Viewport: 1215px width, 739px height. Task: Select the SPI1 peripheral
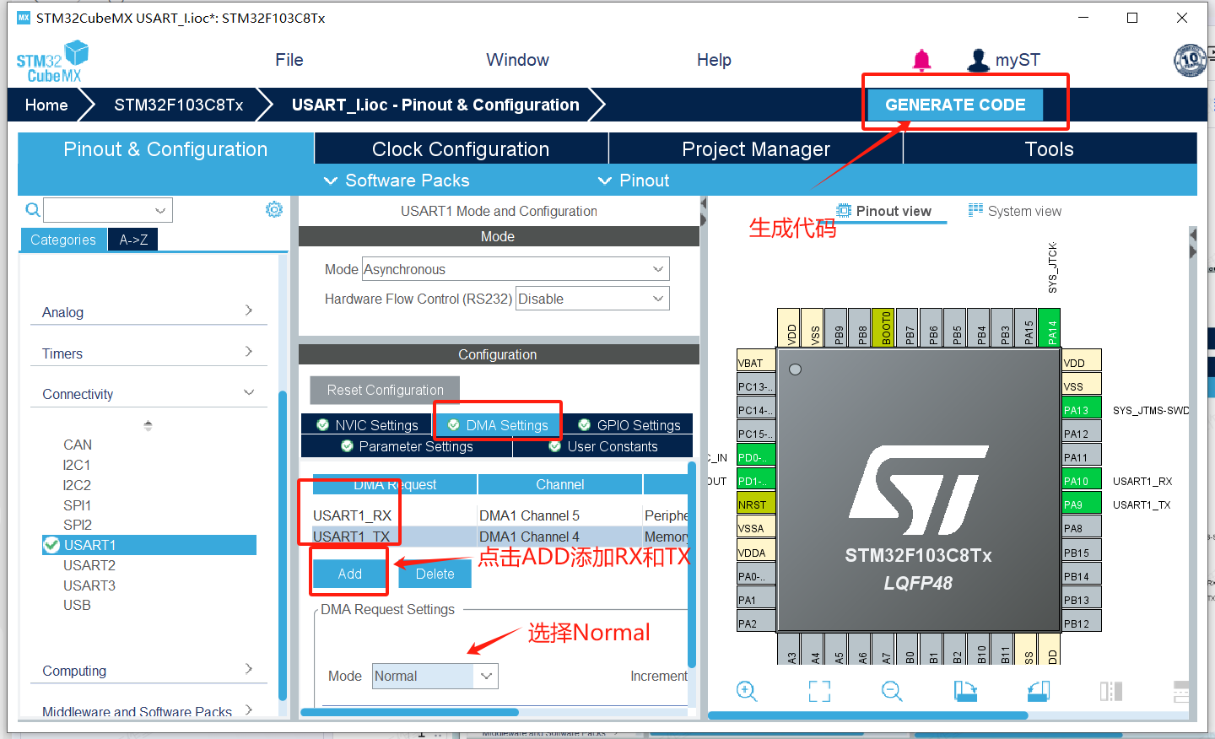(x=77, y=505)
